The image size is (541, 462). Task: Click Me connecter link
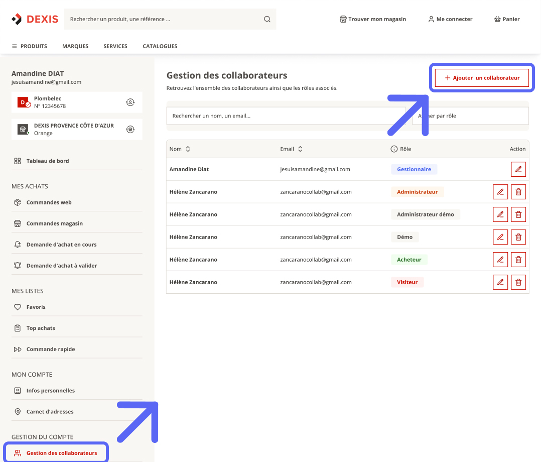pos(450,19)
